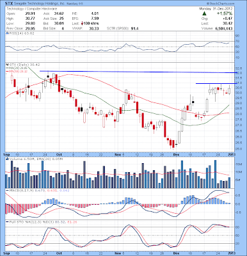Click the 'Oct' date label below price chart
This screenshot has width=247, height=256.
pyautogui.click(x=60, y=154)
